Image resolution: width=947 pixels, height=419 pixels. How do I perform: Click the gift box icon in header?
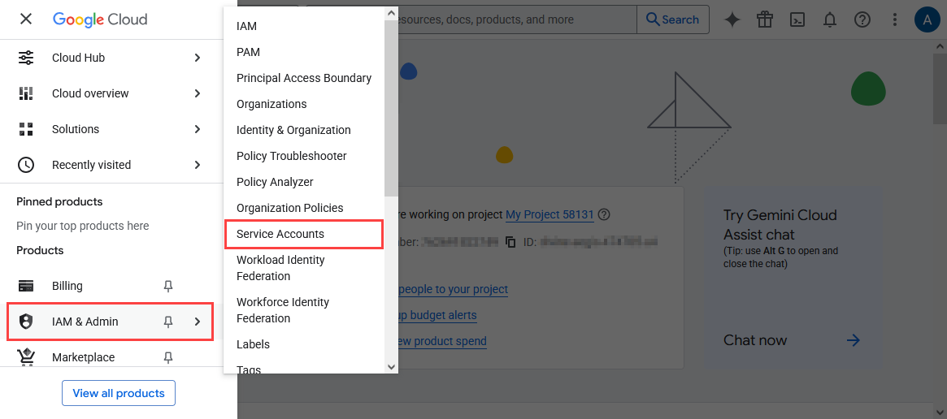[x=765, y=19]
